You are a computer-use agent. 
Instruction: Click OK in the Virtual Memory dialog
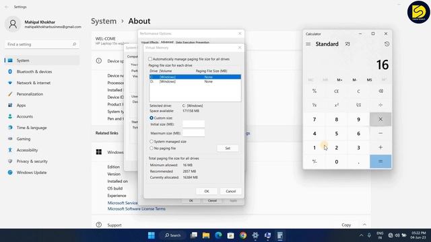click(x=207, y=191)
